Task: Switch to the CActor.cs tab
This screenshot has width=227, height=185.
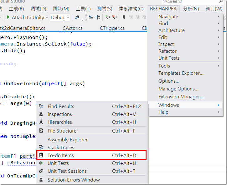Action: pos(73,28)
